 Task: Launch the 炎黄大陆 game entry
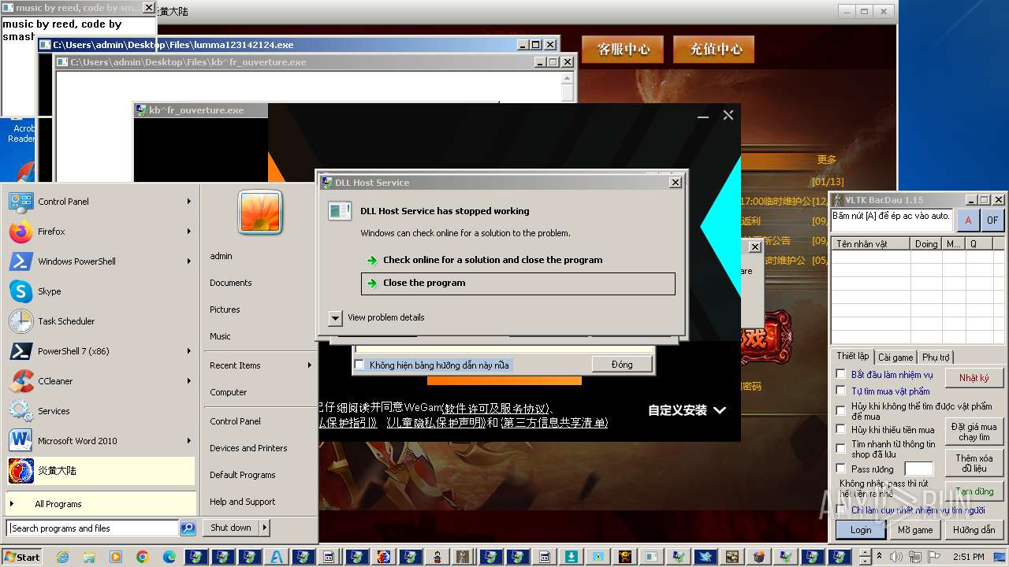[100, 471]
